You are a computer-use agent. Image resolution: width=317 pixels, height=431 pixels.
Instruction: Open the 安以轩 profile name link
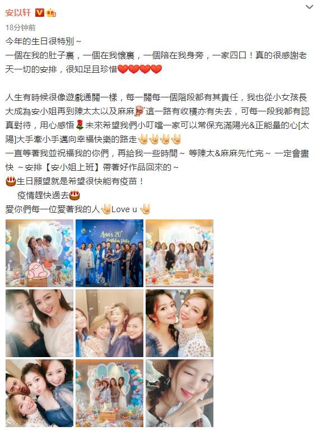pyautogui.click(x=18, y=13)
